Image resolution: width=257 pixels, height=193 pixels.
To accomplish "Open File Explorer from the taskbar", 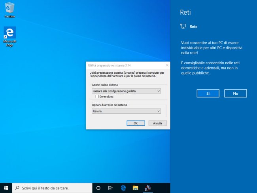I will pos(135,188).
